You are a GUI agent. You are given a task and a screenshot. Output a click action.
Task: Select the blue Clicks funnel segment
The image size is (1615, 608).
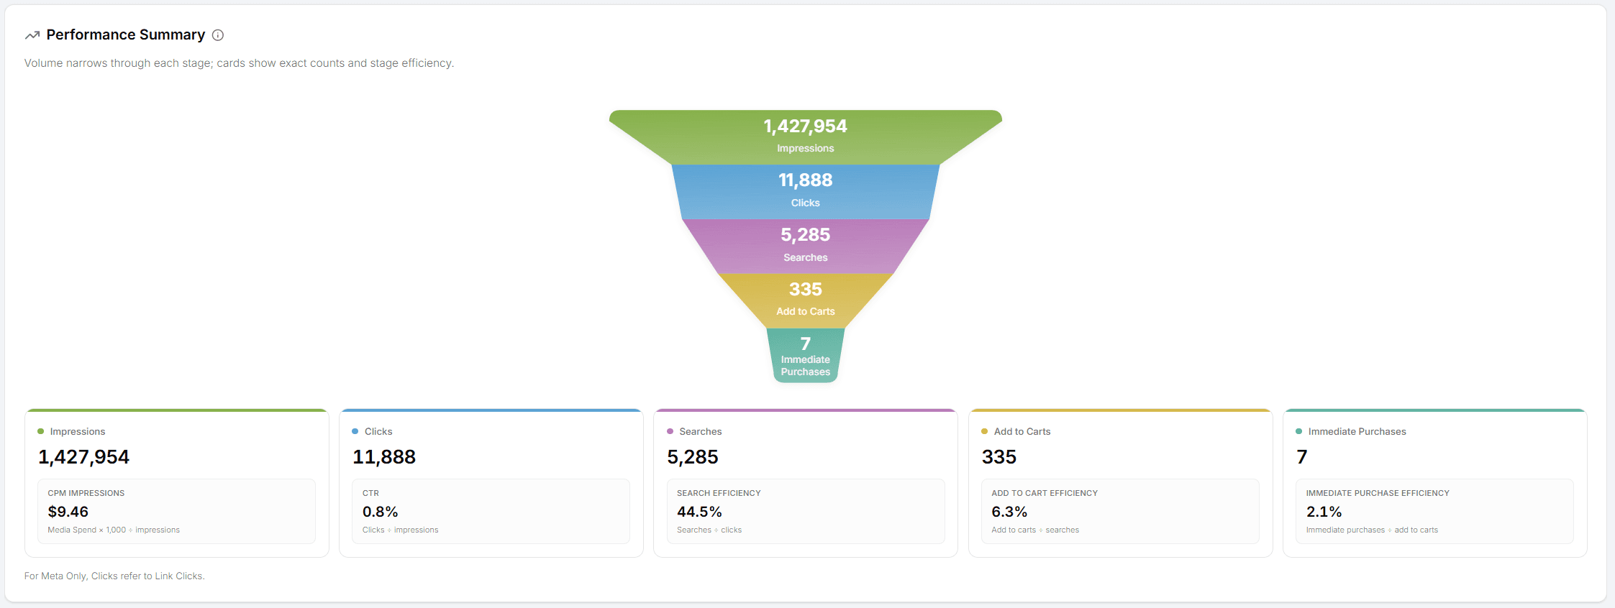coord(806,192)
